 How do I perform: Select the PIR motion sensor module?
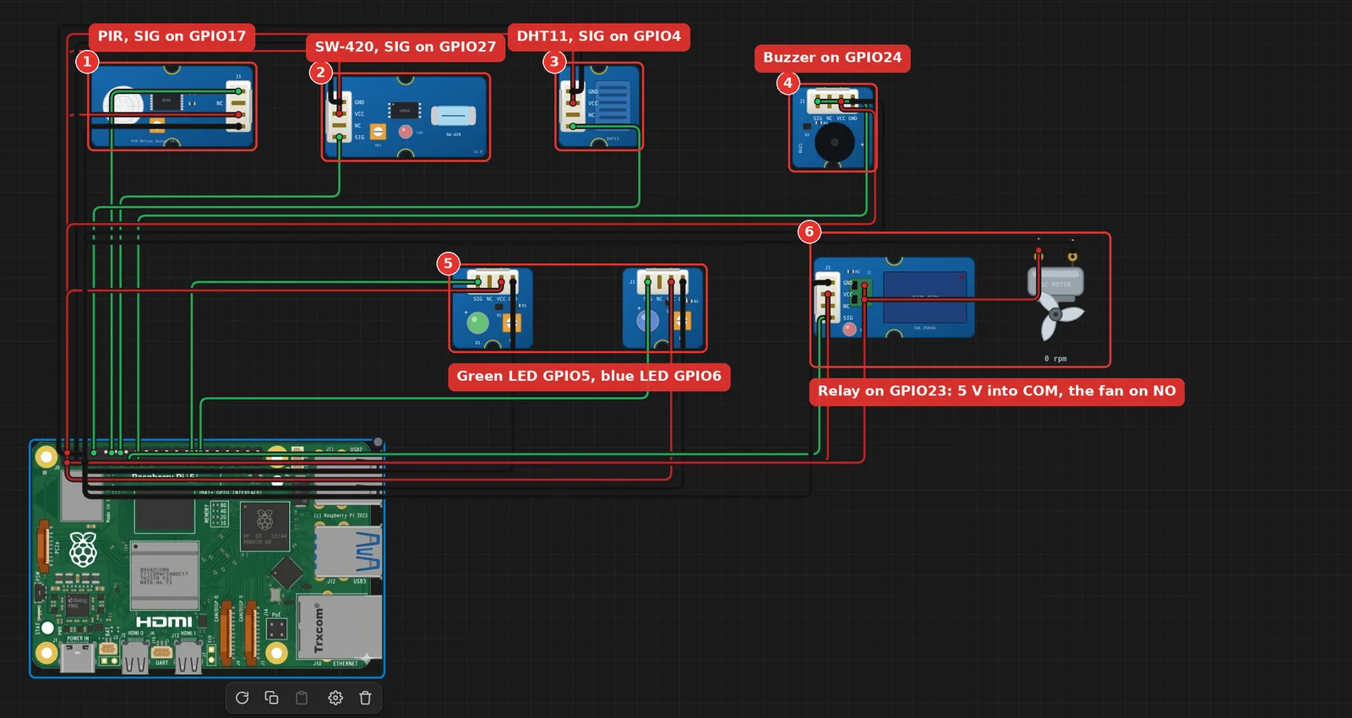[x=172, y=107]
